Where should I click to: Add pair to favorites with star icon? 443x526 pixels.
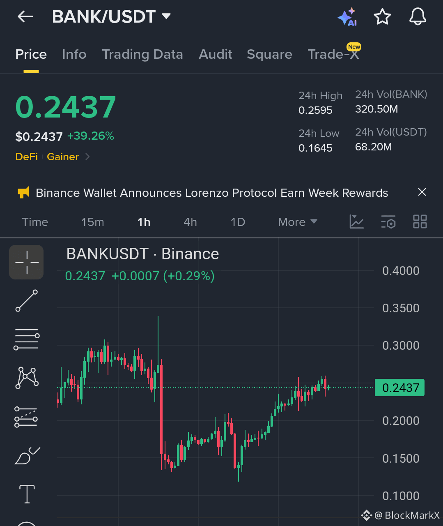[382, 17]
